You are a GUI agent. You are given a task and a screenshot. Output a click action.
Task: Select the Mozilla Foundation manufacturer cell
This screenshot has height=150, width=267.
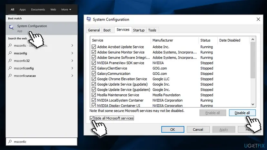(166, 95)
